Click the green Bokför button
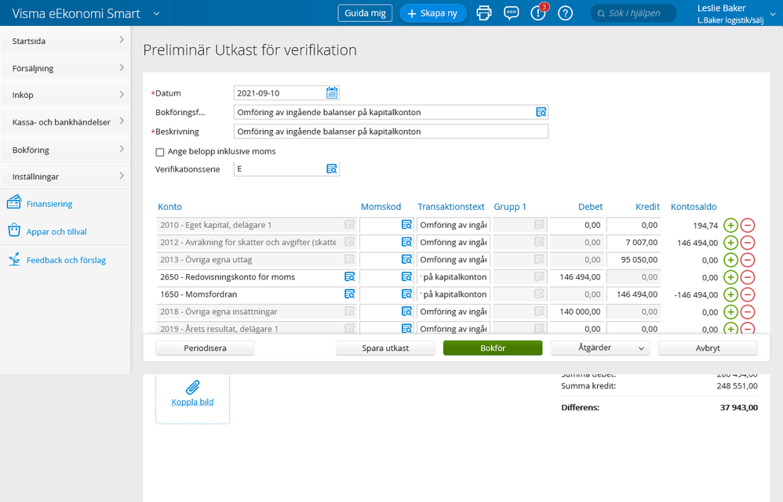 click(492, 347)
